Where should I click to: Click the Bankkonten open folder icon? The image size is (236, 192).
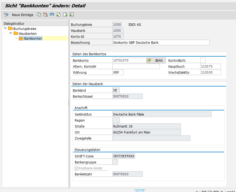(21, 38)
